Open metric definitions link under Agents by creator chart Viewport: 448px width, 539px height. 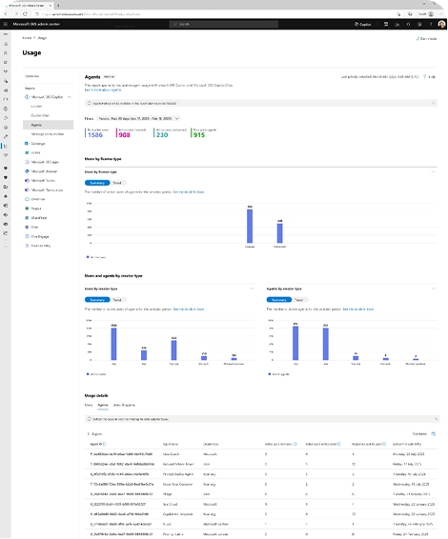click(357, 309)
